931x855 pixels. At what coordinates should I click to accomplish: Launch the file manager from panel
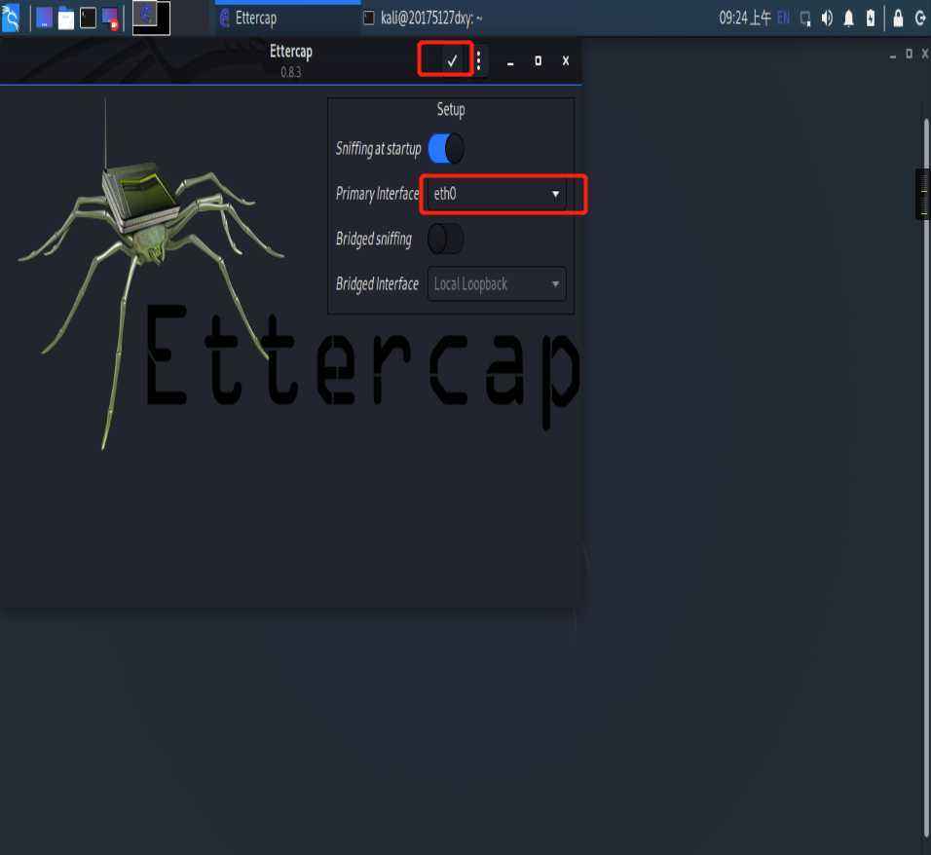[65, 19]
